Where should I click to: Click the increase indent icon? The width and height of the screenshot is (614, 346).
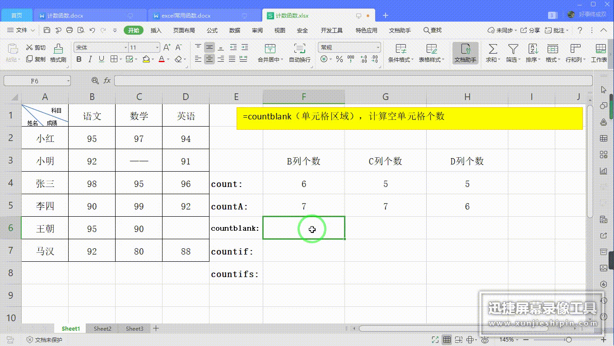tap(244, 47)
